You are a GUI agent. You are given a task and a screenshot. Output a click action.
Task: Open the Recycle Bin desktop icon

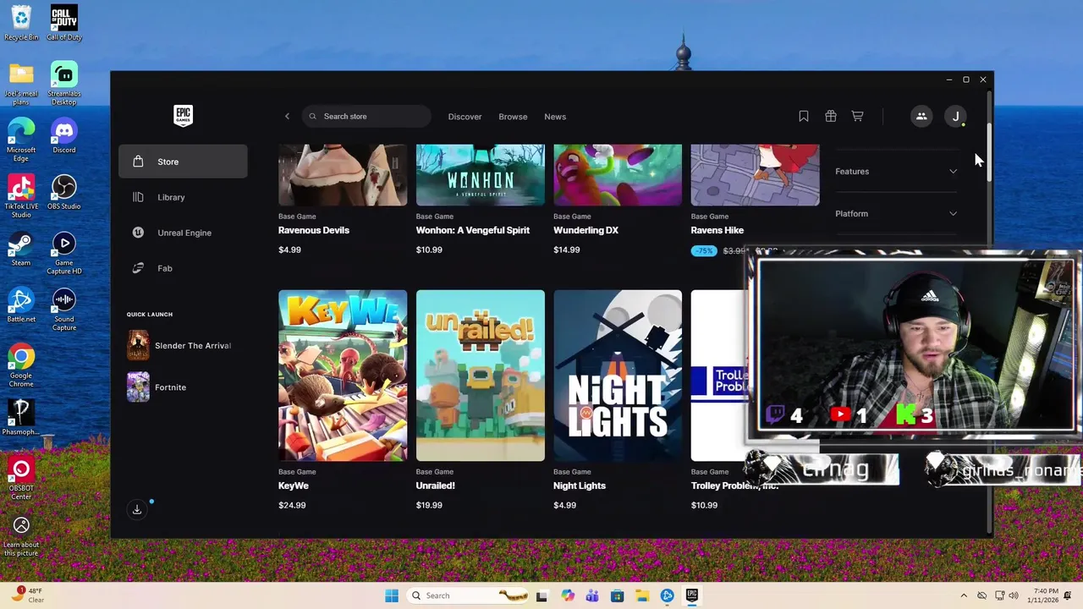[21, 23]
